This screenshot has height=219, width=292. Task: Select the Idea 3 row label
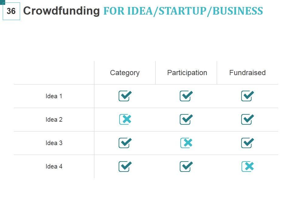[54, 143]
